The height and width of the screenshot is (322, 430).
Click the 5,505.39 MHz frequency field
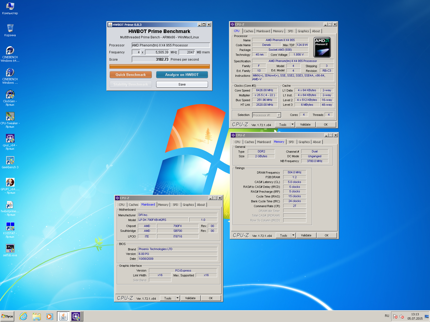(x=157, y=52)
